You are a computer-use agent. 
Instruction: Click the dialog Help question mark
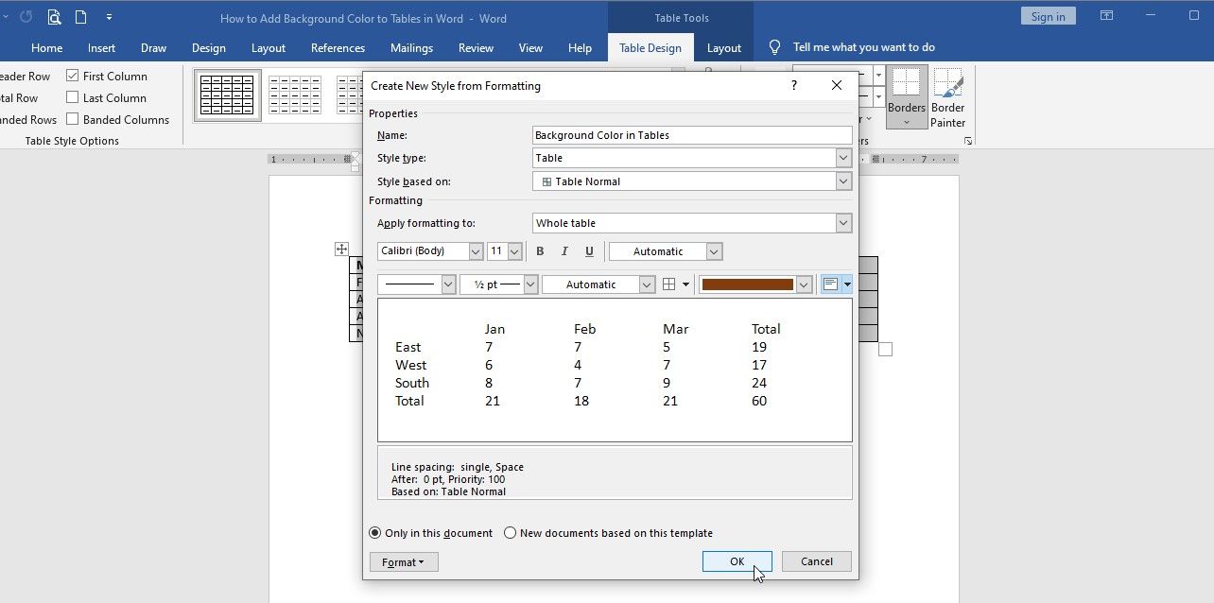793,85
